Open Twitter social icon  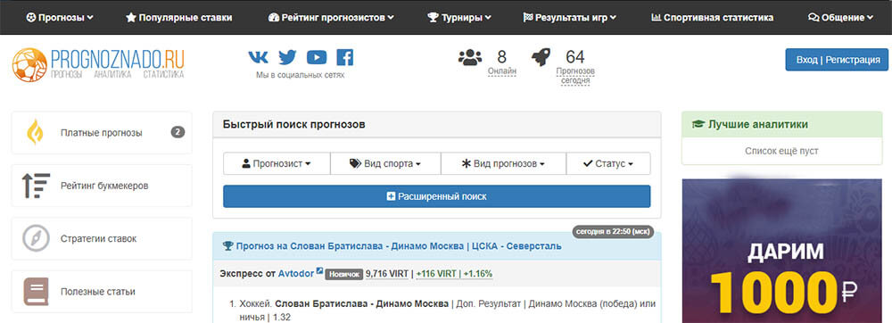point(287,57)
